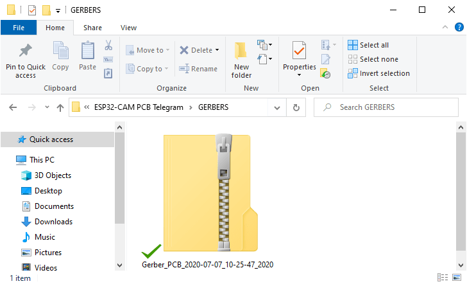Click the Gerber_PCB_2020-07-07_10-25-47_2020 file name
467x286 pixels.
(x=208, y=265)
